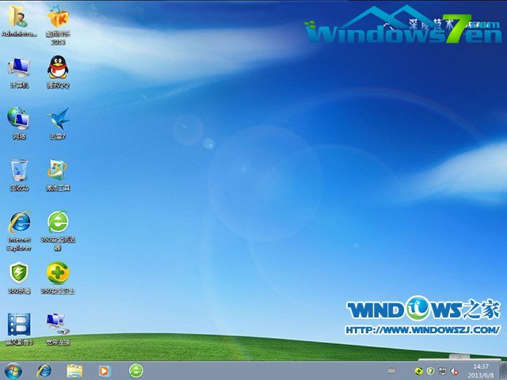Screen dimensions: 507x380
Task: Select 360 Security Guard desktop icon
Action: click(58, 278)
